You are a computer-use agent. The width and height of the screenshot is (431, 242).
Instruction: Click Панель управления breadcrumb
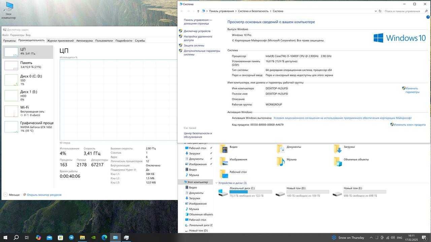[221, 11]
